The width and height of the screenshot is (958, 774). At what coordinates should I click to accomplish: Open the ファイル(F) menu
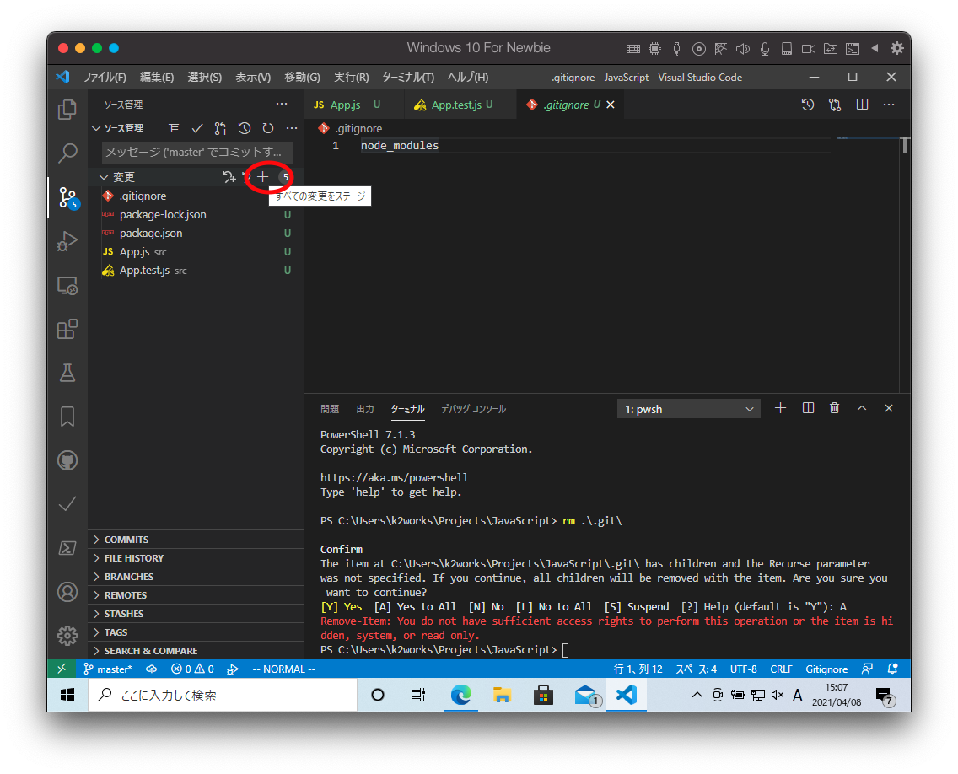coord(105,77)
